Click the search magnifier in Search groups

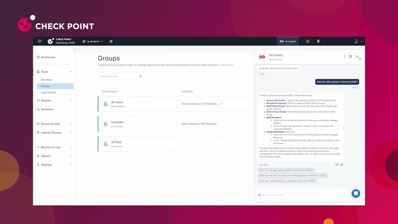[140, 76]
